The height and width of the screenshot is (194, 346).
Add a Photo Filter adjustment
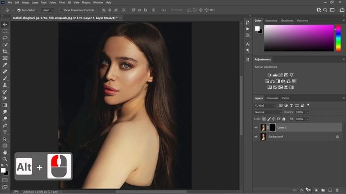pos(283,81)
